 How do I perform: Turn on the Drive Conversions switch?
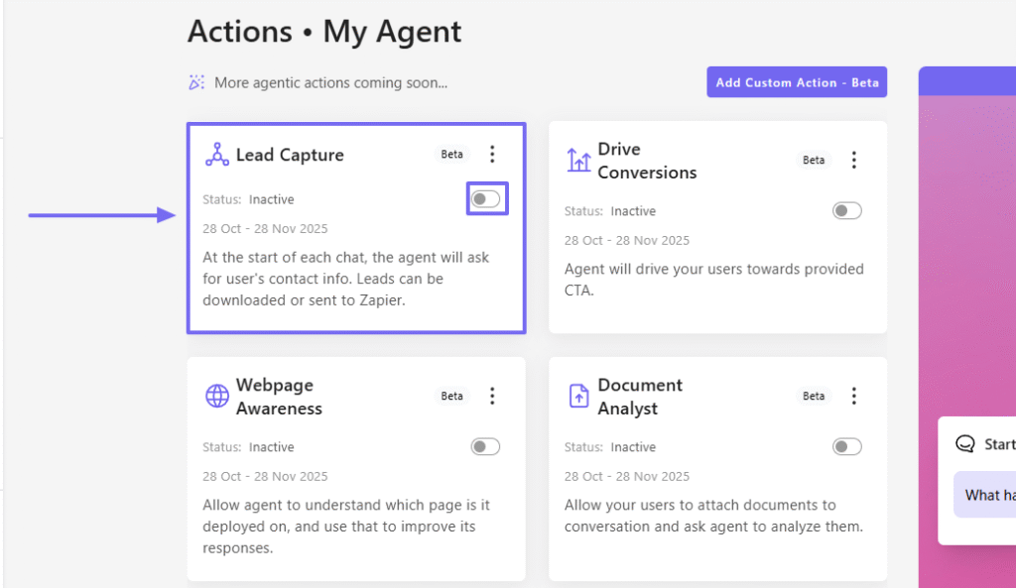pyautogui.click(x=847, y=211)
